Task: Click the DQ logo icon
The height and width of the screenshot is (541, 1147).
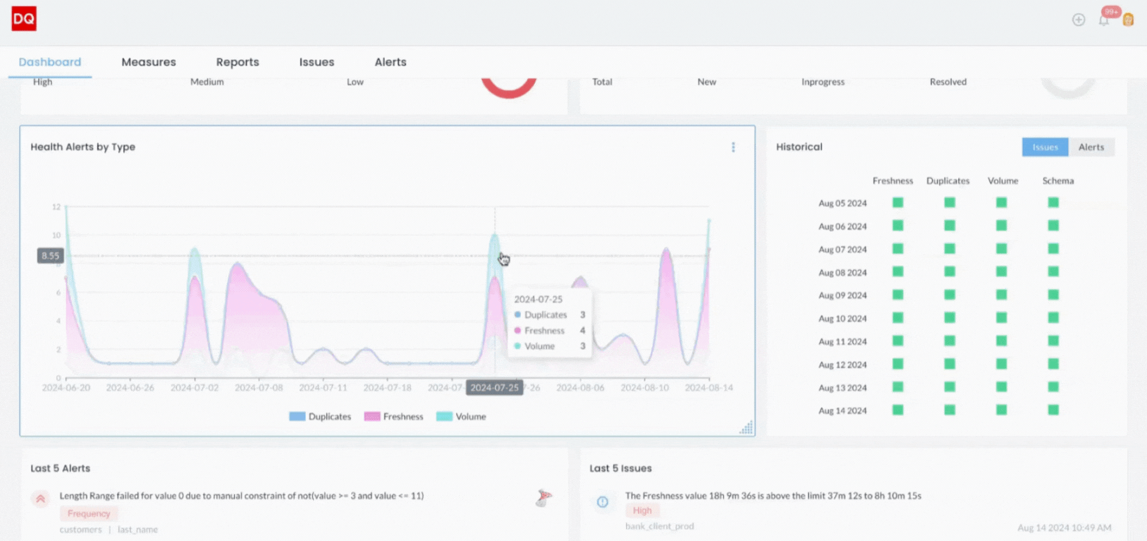Action: tap(23, 19)
